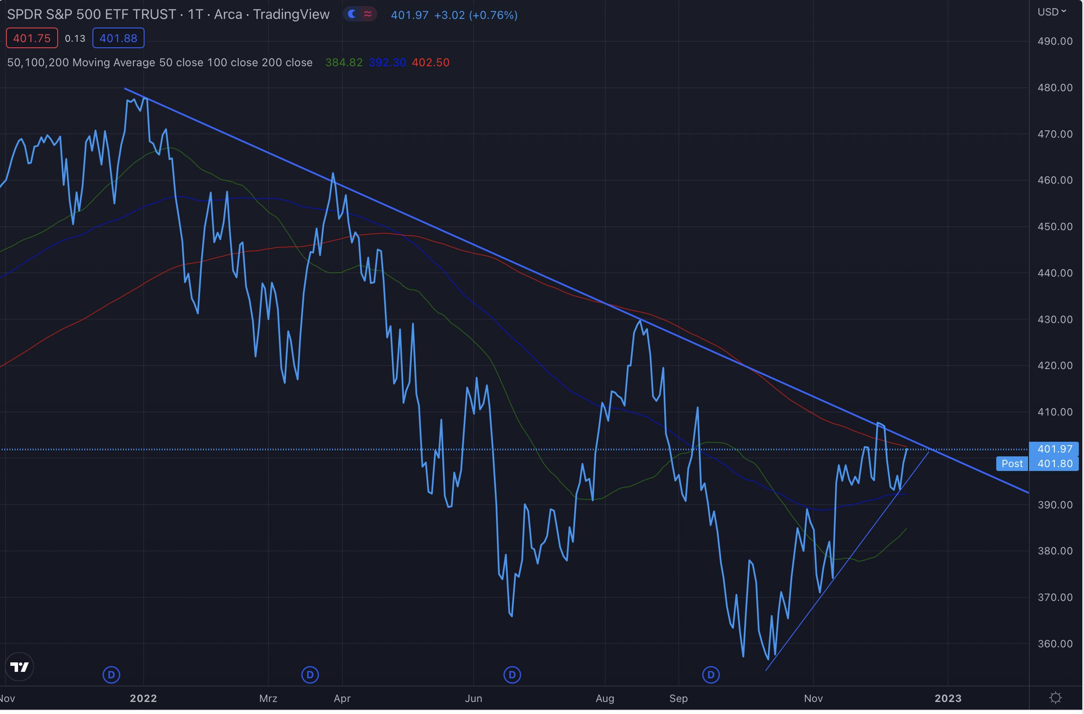Open the USD currency dropdown
Image resolution: width=1084 pixels, height=714 pixels.
click(1051, 12)
